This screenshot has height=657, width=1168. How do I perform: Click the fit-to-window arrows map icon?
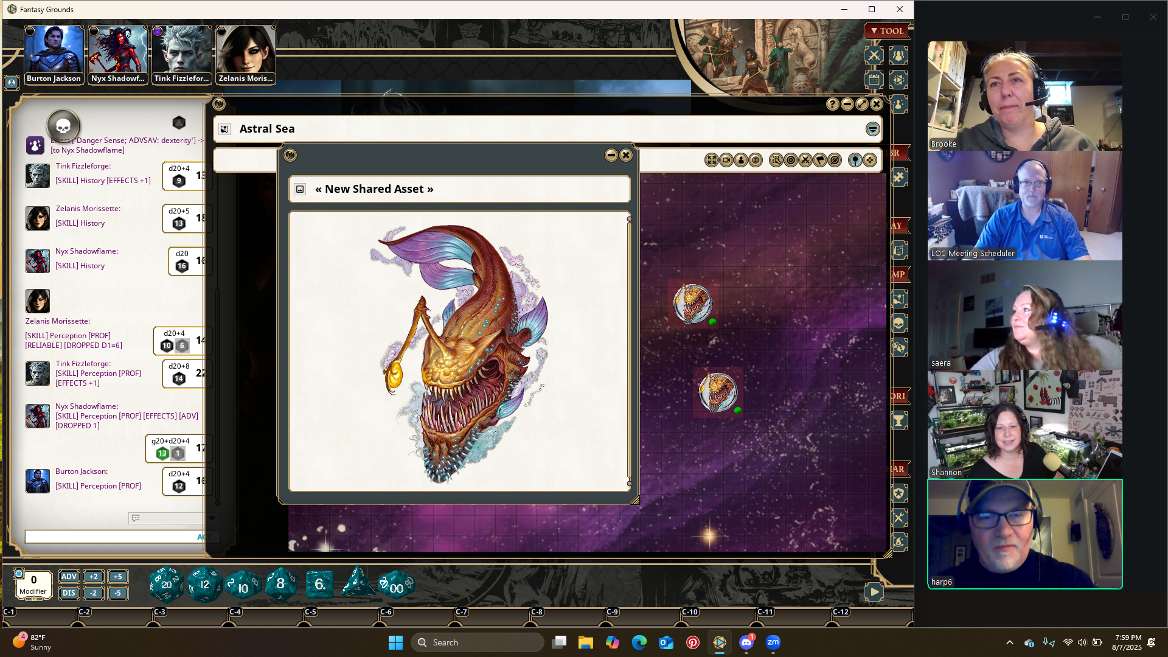[711, 160]
